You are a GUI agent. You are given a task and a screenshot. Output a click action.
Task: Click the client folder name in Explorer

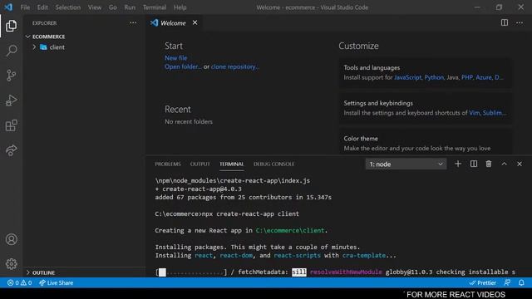point(57,47)
